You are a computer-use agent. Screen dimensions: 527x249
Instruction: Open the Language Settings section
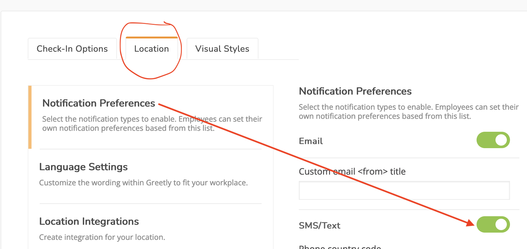[x=84, y=167]
